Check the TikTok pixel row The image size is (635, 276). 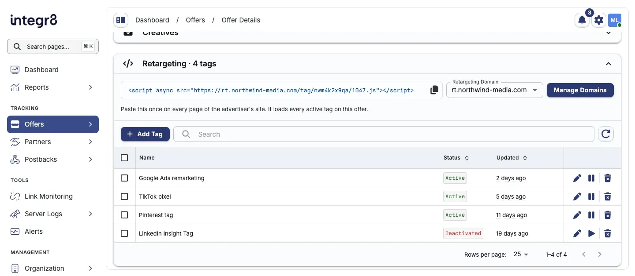124,196
